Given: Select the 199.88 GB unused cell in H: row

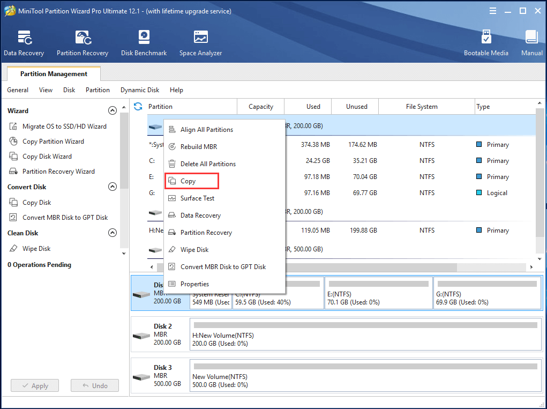Looking at the screenshot, I should click(363, 230).
